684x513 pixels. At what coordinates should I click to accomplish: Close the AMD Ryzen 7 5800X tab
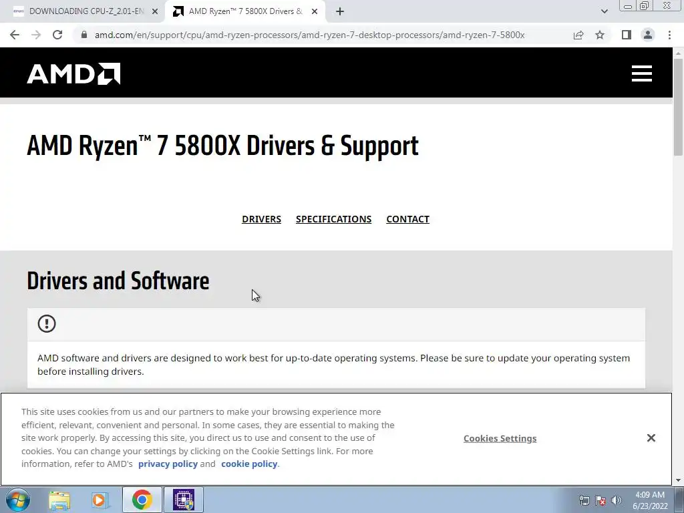click(x=315, y=12)
